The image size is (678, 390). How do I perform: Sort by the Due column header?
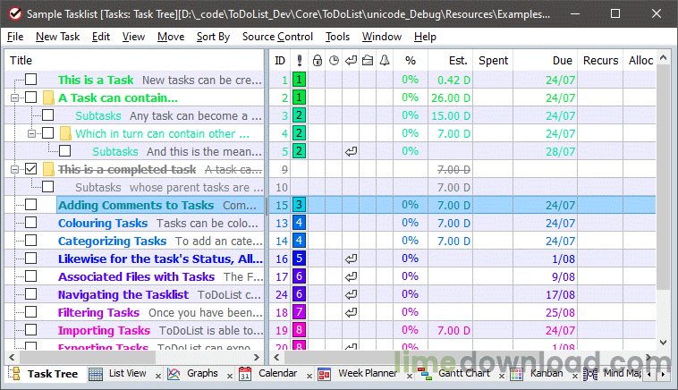(x=562, y=61)
